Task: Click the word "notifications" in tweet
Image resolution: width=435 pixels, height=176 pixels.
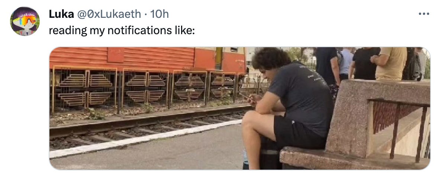Action: point(139,30)
